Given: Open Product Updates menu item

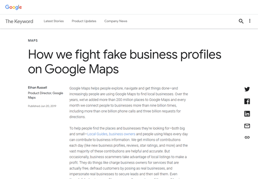Looking at the screenshot, I should [x=84, y=21].
